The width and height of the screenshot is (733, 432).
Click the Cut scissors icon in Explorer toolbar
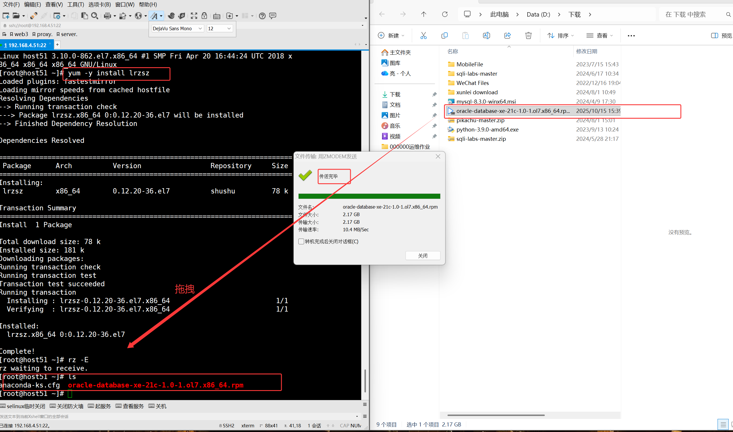coord(423,35)
